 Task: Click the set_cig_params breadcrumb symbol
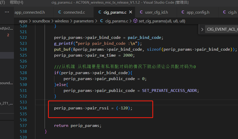click(x=162, y=21)
